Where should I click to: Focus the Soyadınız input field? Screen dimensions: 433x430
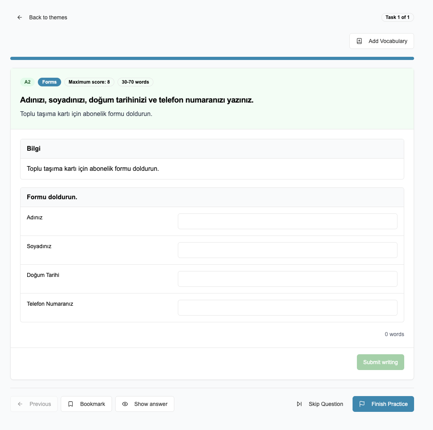click(287, 250)
